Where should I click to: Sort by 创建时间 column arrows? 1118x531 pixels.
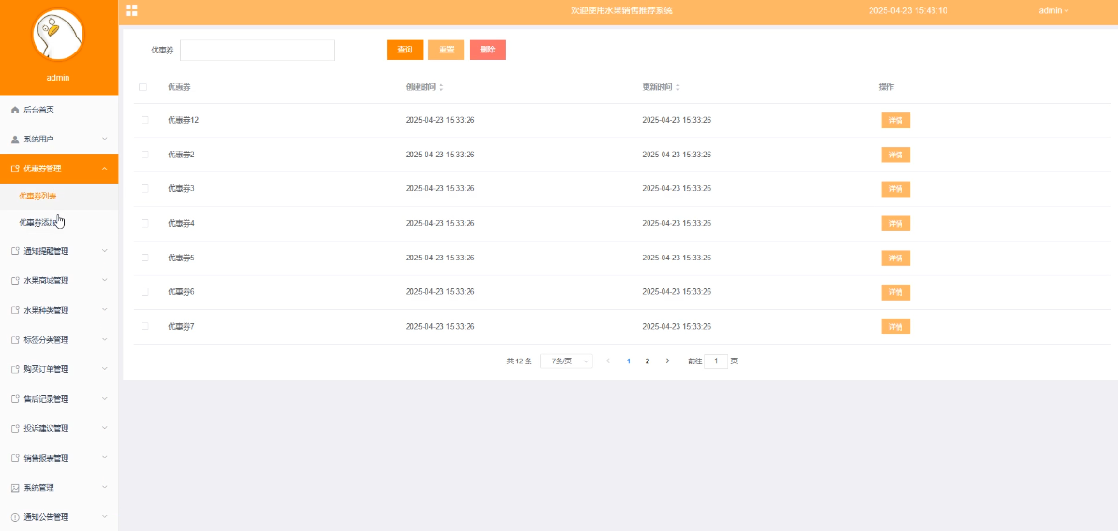coord(440,87)
